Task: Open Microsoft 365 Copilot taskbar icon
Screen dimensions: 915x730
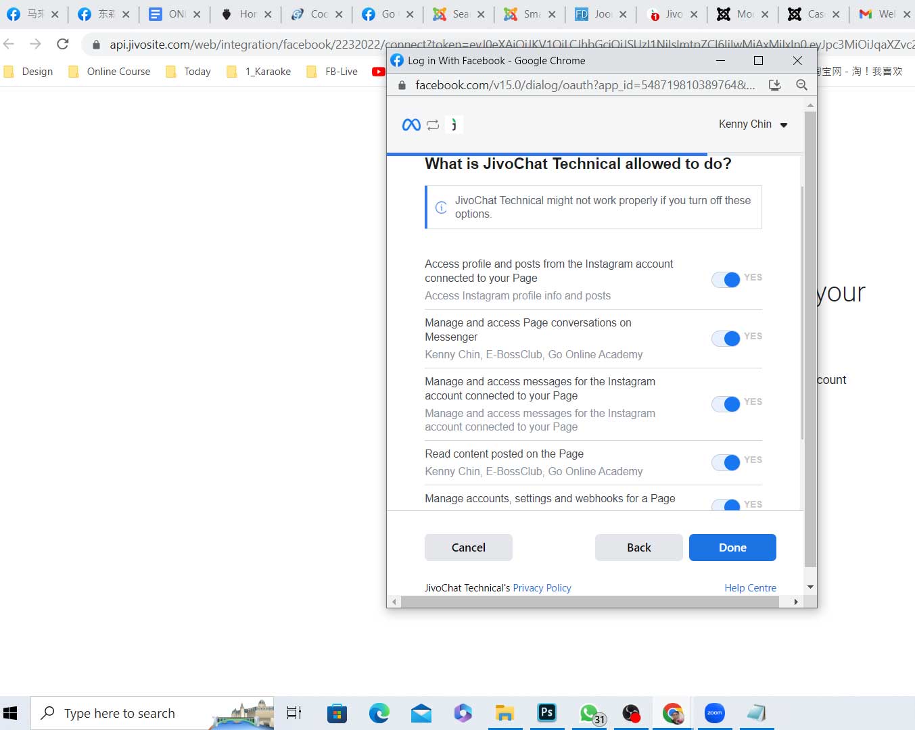Action: point(463,713)
